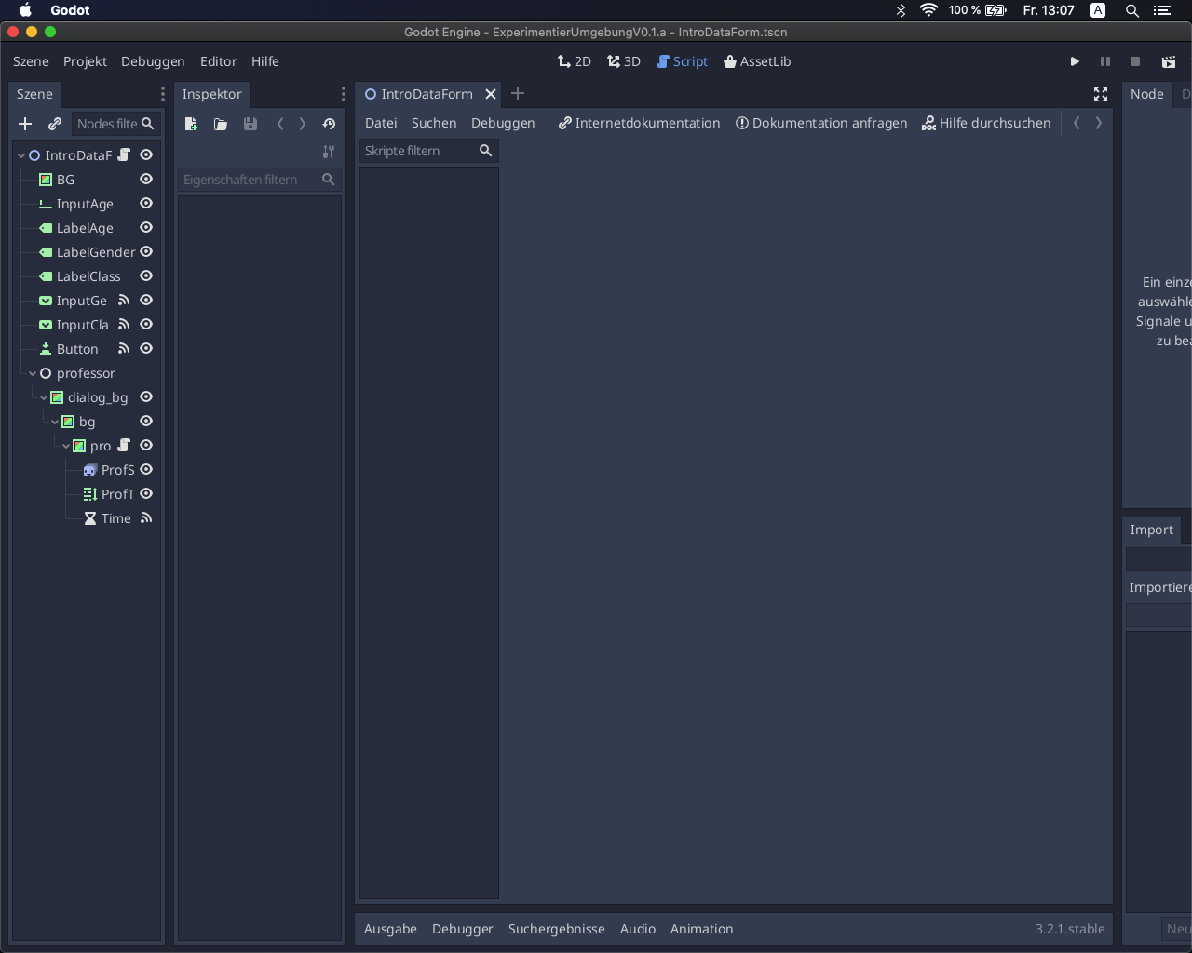The width and height of the screenshot is (1192, 953).
Task: Instance a scene using the chain-link icon
Action: 55,123
